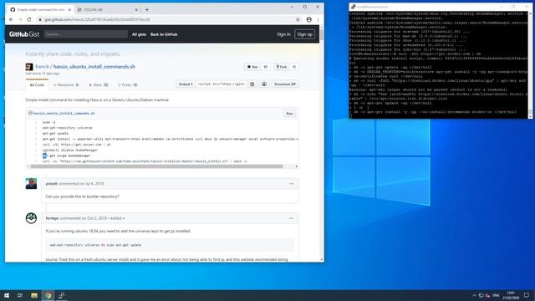The image size is (535, 301).
Task: Open Task View on taskbar
Action: coord(20,295)
